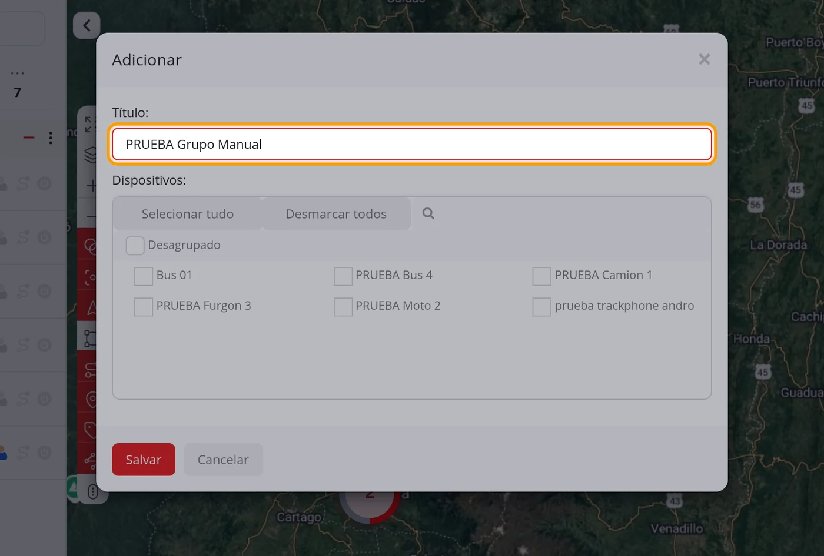824x556 pixels.
Task: Click the horizontal ellipsis above number 7
Action: [18, 73]
